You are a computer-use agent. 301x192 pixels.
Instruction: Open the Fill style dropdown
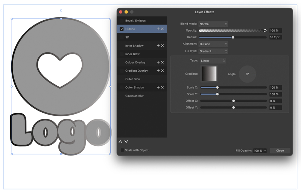(213, 51)
